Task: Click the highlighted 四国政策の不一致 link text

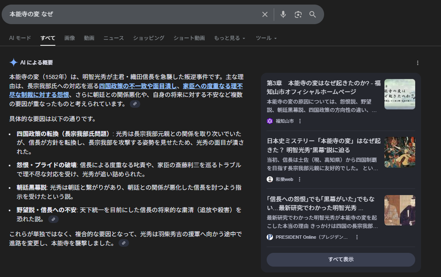Action: tap(138, 87)
